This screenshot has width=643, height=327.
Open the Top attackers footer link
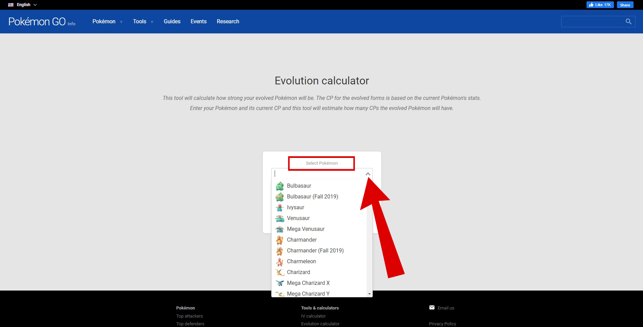[x=189, y=316]
